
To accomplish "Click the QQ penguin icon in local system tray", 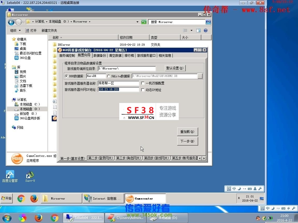I will click(x=258, y=218).
